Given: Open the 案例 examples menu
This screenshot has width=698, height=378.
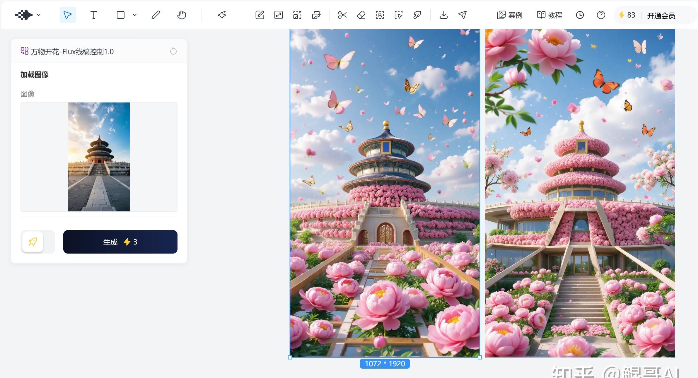Looking at the screenshot, I should [x=510, y=15].
